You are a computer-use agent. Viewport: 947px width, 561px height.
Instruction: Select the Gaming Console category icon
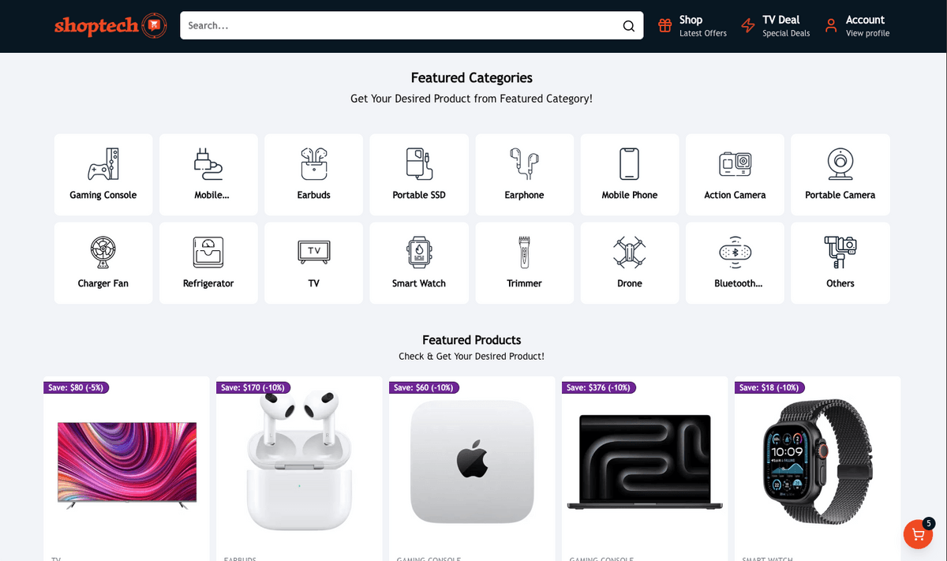click(x=103, y=164)
